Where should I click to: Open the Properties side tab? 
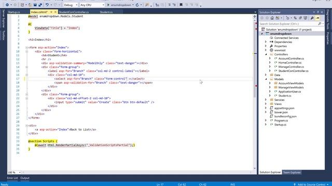(328, 38)
